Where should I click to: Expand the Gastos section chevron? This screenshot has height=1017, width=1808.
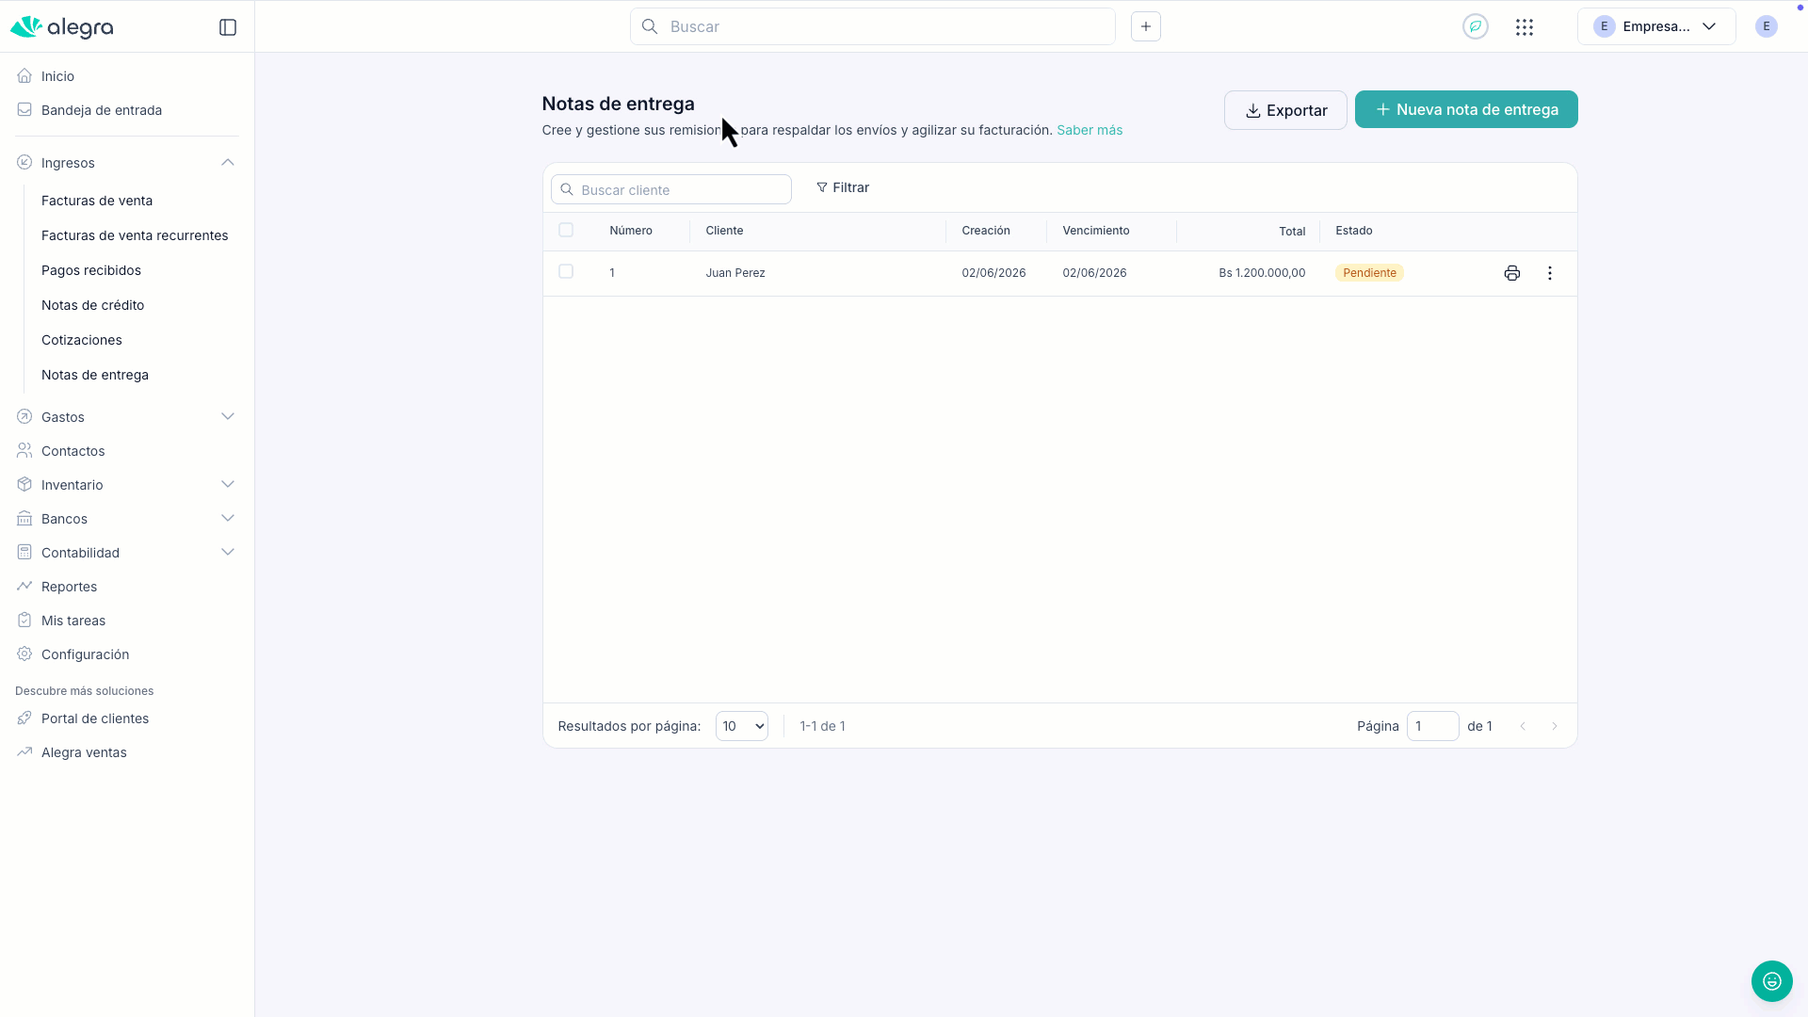coord(228,416)
